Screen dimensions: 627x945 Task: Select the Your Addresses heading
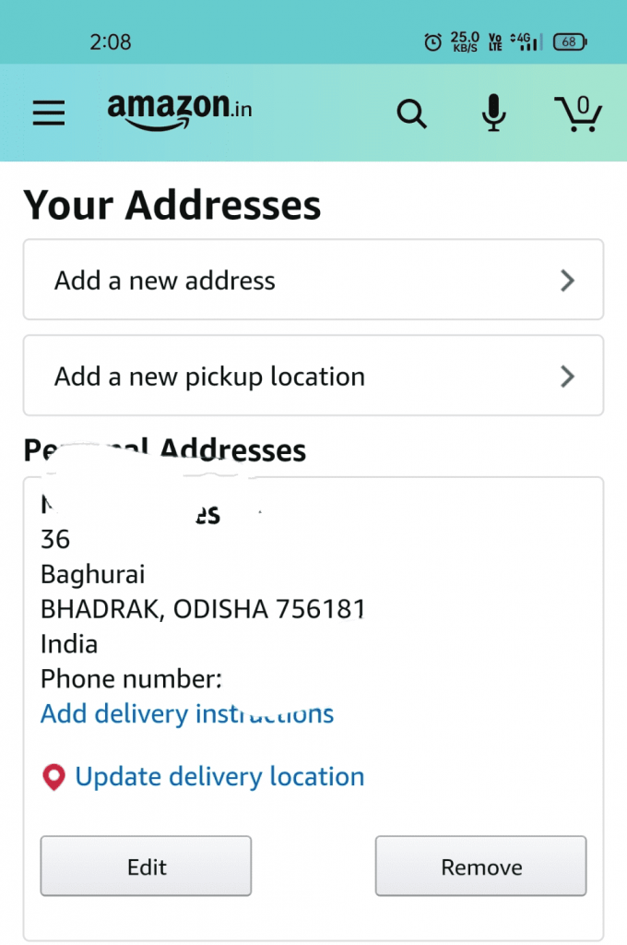point(172,205)
